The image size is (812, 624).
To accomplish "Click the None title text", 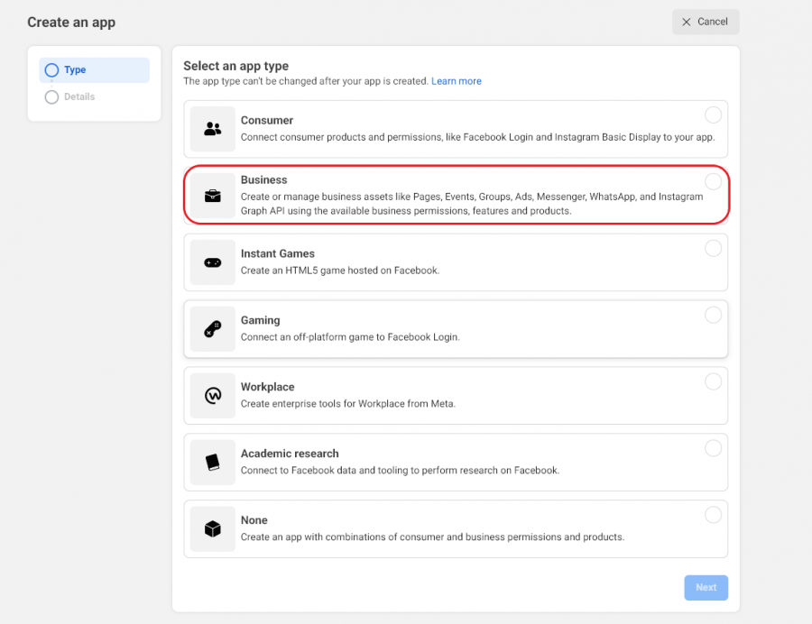I will coord(254,520).
